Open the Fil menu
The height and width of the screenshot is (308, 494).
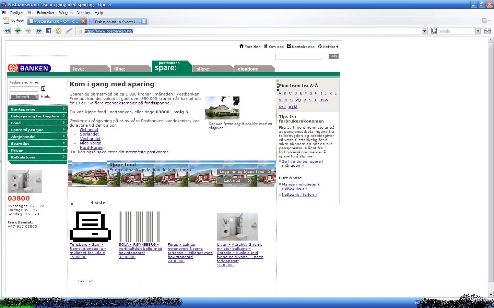[x=4, y=13]
